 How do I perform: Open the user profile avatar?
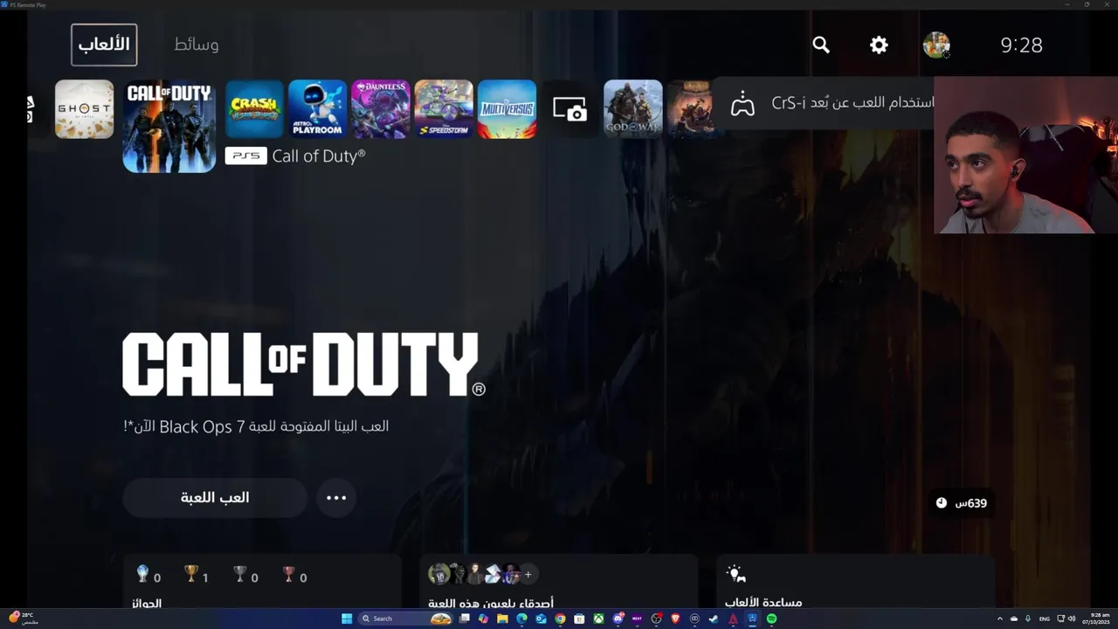936,45
